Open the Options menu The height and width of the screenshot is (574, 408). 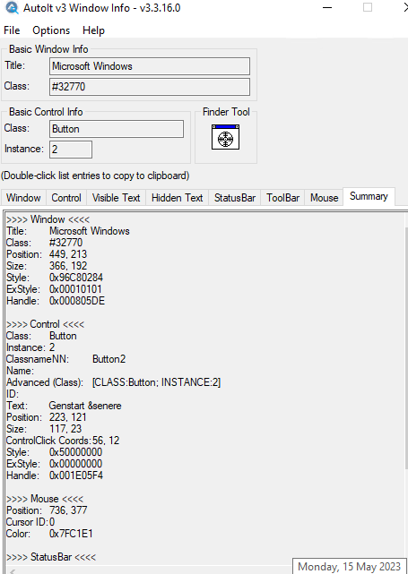[x=51, y=30]
